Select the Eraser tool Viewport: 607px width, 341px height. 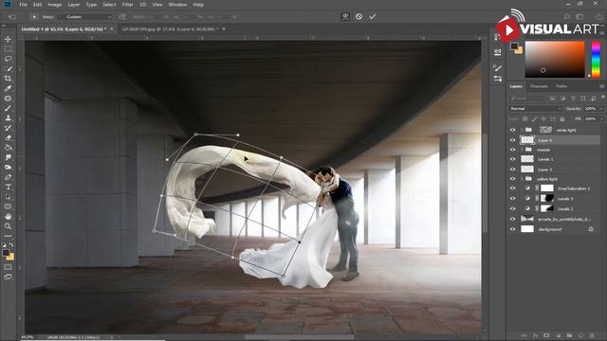pos(8,137)
